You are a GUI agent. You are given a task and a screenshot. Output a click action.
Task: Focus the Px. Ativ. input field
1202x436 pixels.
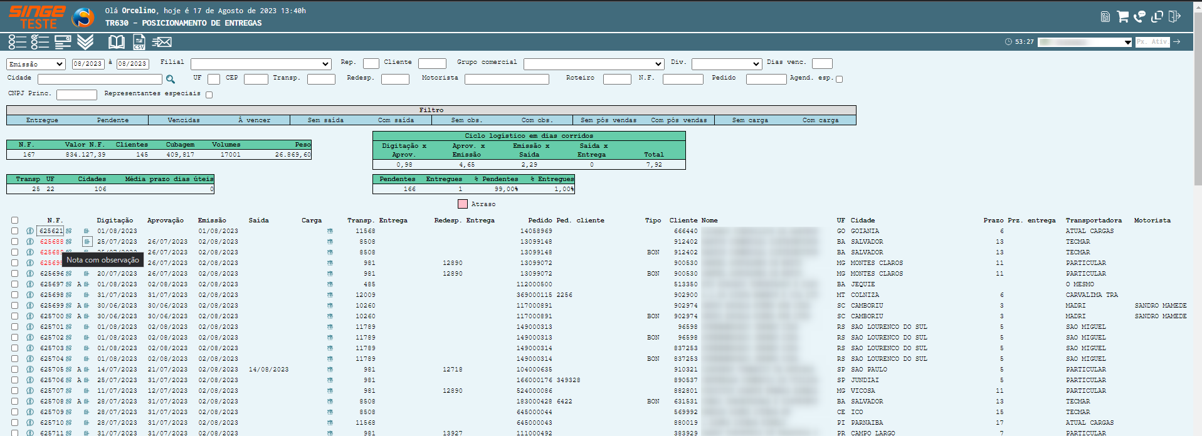(x=1153, y=42)
